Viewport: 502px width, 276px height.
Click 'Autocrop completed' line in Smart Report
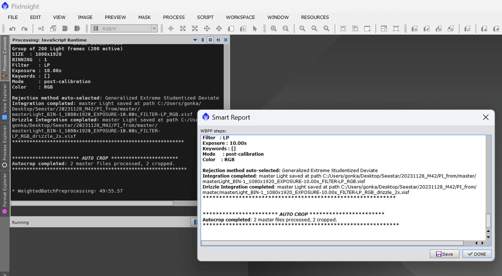(x=269, y=219)
